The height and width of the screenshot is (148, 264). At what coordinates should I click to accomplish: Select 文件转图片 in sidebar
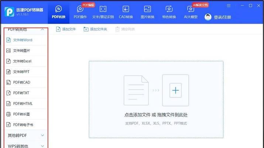point(26,51)
